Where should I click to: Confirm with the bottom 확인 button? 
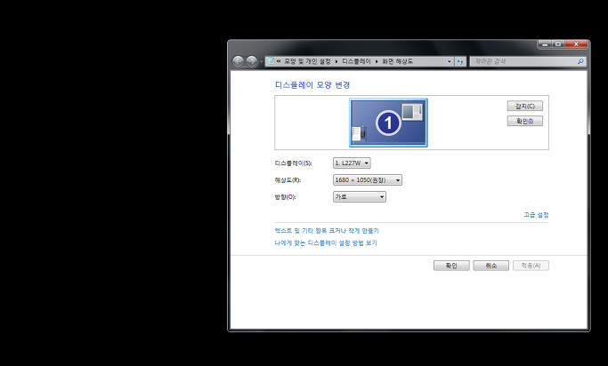[x=451, y=266]
